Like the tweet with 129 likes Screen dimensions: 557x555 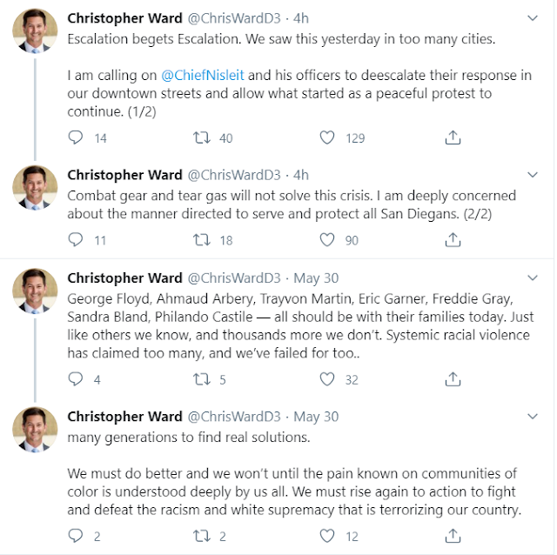tap(327, 137)
